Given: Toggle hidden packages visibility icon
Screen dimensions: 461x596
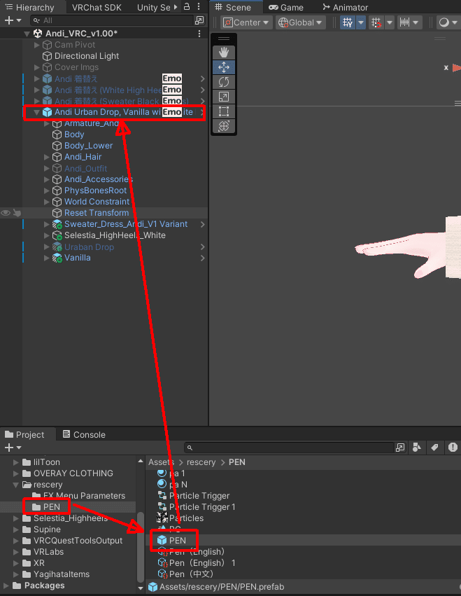Looking at the screenshot, I should (x=453, y=448).
